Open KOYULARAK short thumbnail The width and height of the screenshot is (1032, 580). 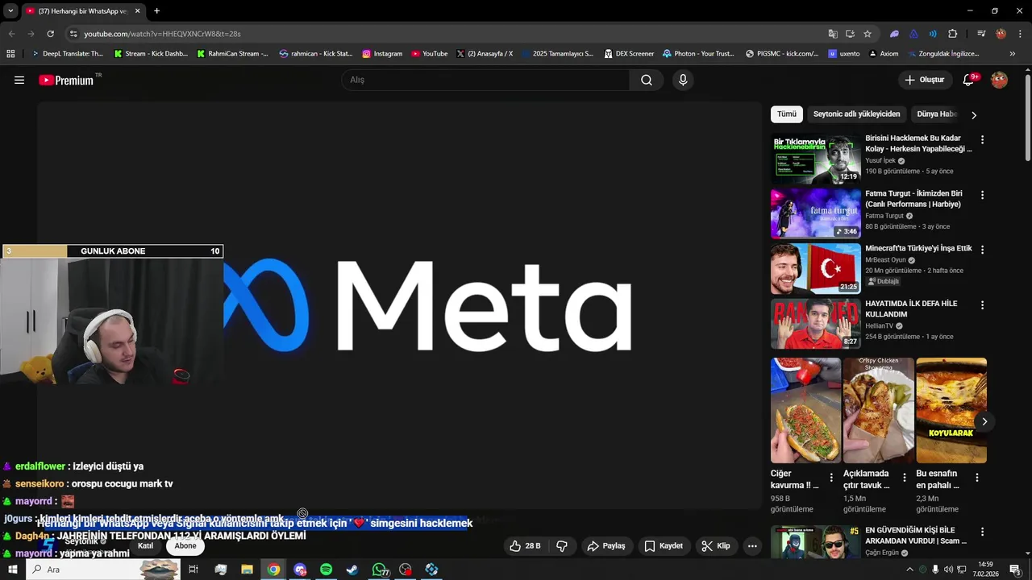pyautogui.click(x=951, y=411)
